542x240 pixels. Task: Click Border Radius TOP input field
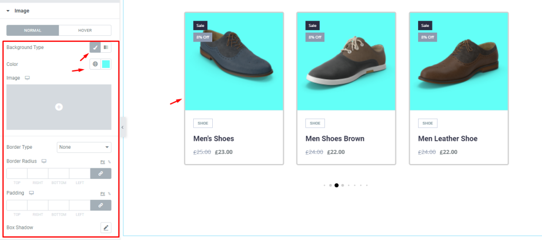pyautogui.click(x=17, y=174)
